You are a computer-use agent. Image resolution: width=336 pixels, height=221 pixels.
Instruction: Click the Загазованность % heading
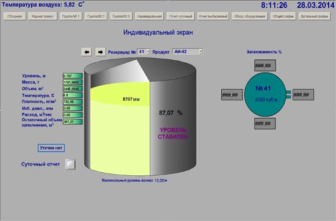[x=264, y=52]
